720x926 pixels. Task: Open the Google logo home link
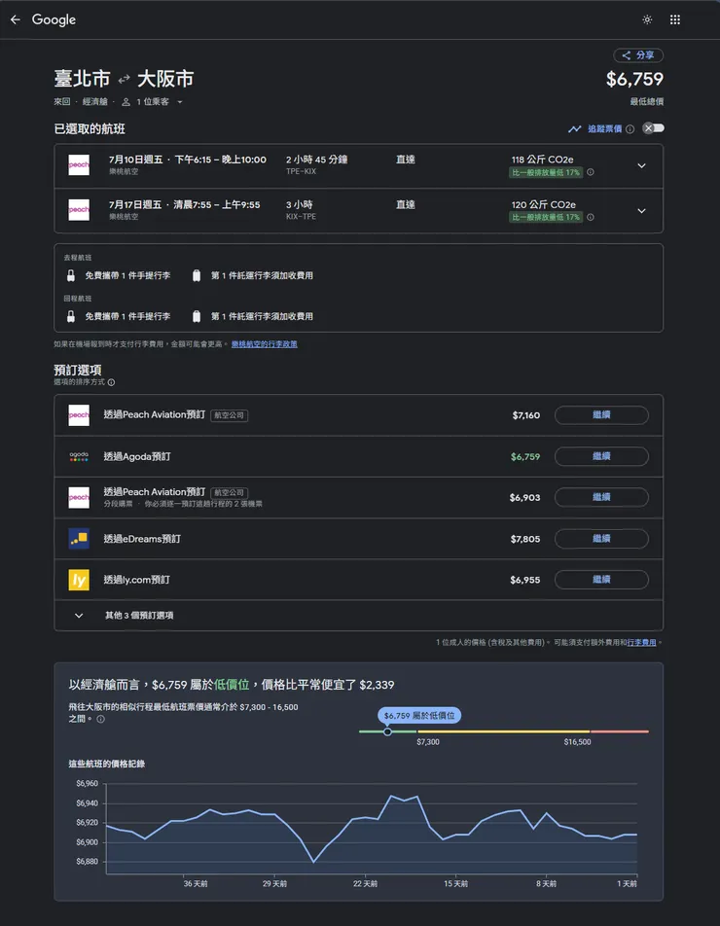(x=54, y=19)
